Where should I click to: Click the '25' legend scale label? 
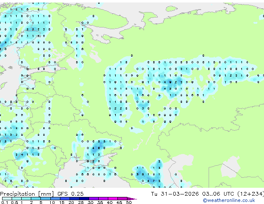(x=81, y=202)
